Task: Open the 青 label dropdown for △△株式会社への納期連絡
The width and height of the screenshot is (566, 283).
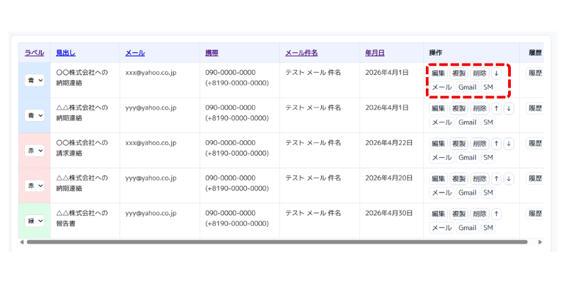Action: point(34,115)
